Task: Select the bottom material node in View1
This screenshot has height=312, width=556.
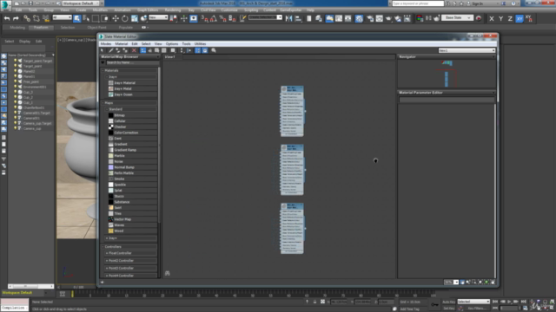Action: pos(292,229)
